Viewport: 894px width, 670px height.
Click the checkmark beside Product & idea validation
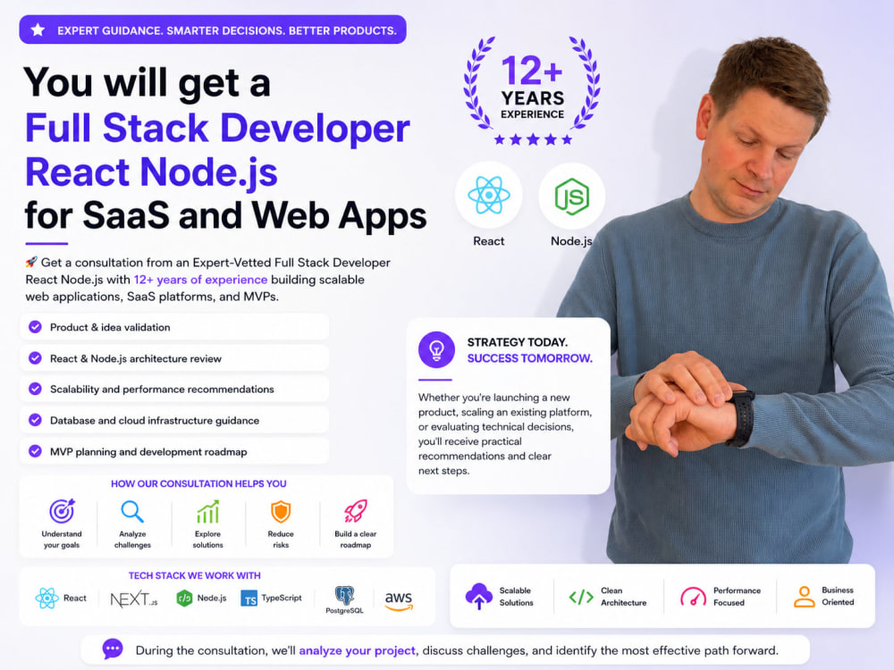tap(36, 327)
